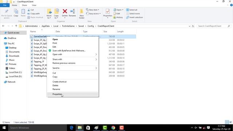Click History in the ribbon

pyautogui.click(x=118, y=17)
